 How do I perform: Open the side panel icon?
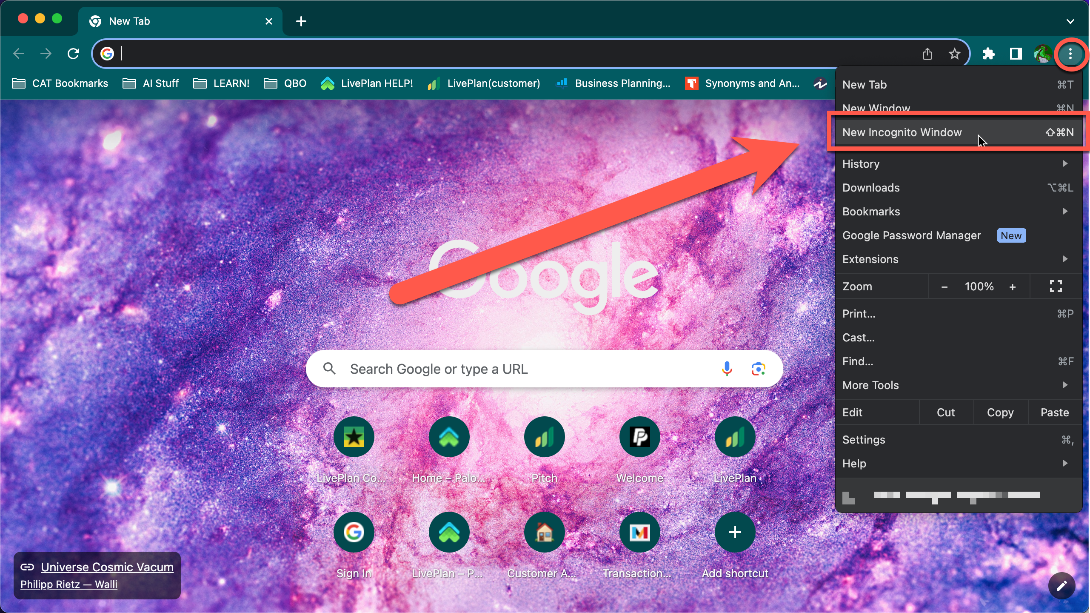[x=1016, y=54]
